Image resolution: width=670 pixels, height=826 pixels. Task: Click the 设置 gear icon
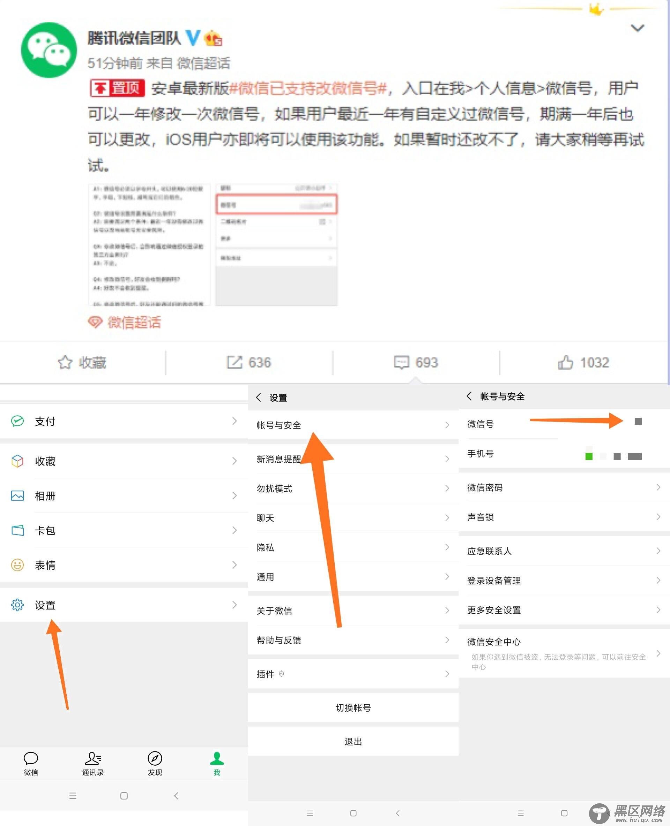[17, 605]
